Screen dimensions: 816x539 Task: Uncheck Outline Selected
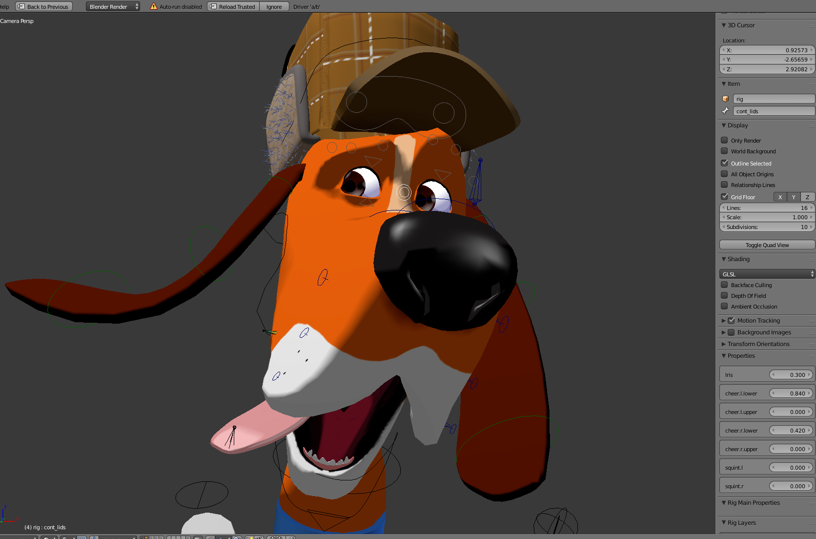tap(724, 163)
